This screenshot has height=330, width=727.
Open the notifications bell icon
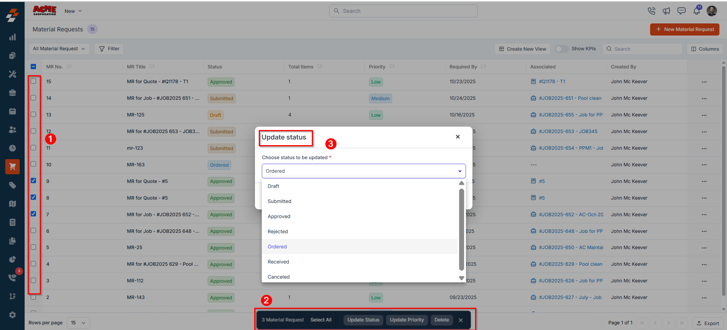coord(697,11)
